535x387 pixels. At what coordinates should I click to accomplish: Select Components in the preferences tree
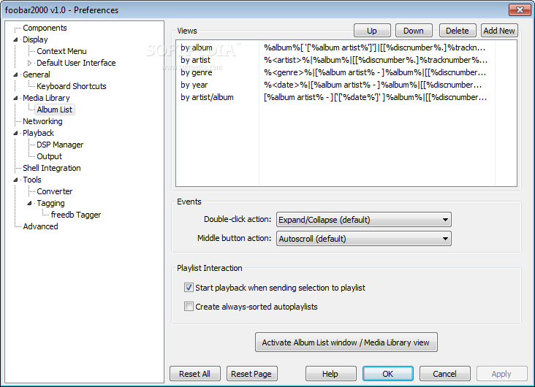pyautogui.click(x=45, y=28)
